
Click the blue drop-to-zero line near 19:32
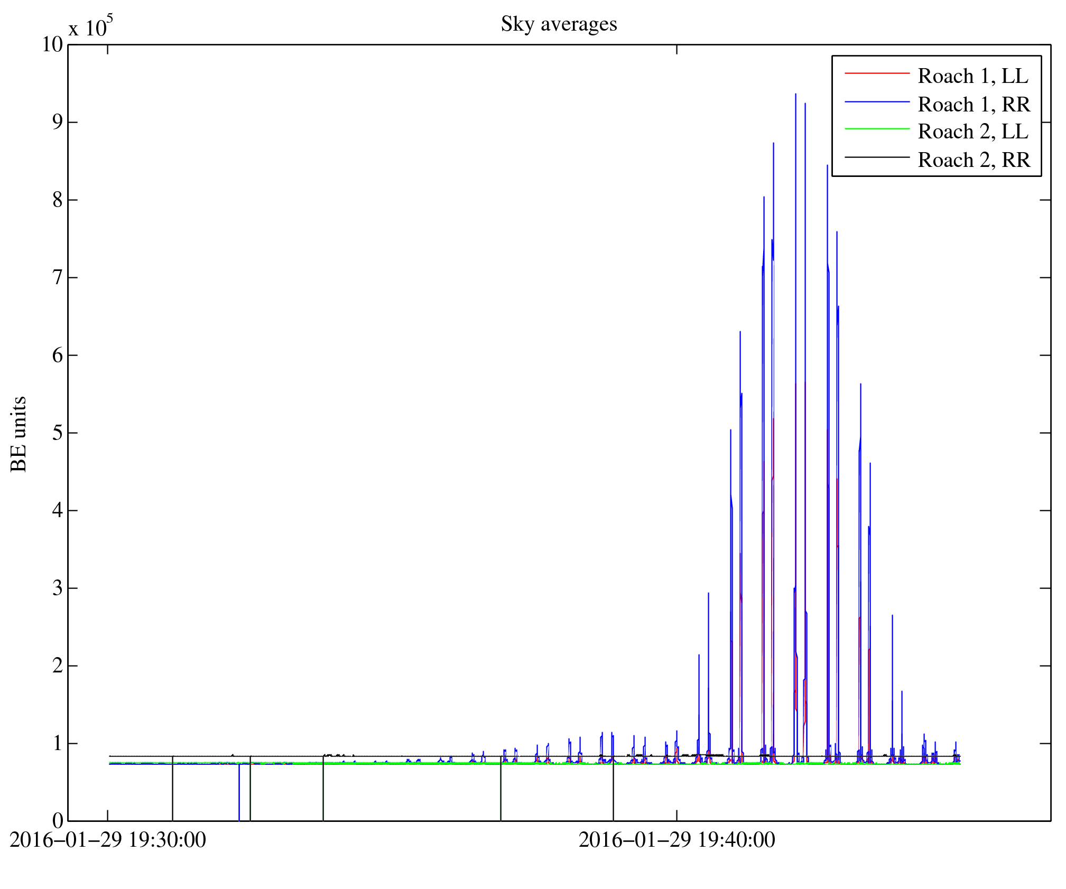coord(239,792)
